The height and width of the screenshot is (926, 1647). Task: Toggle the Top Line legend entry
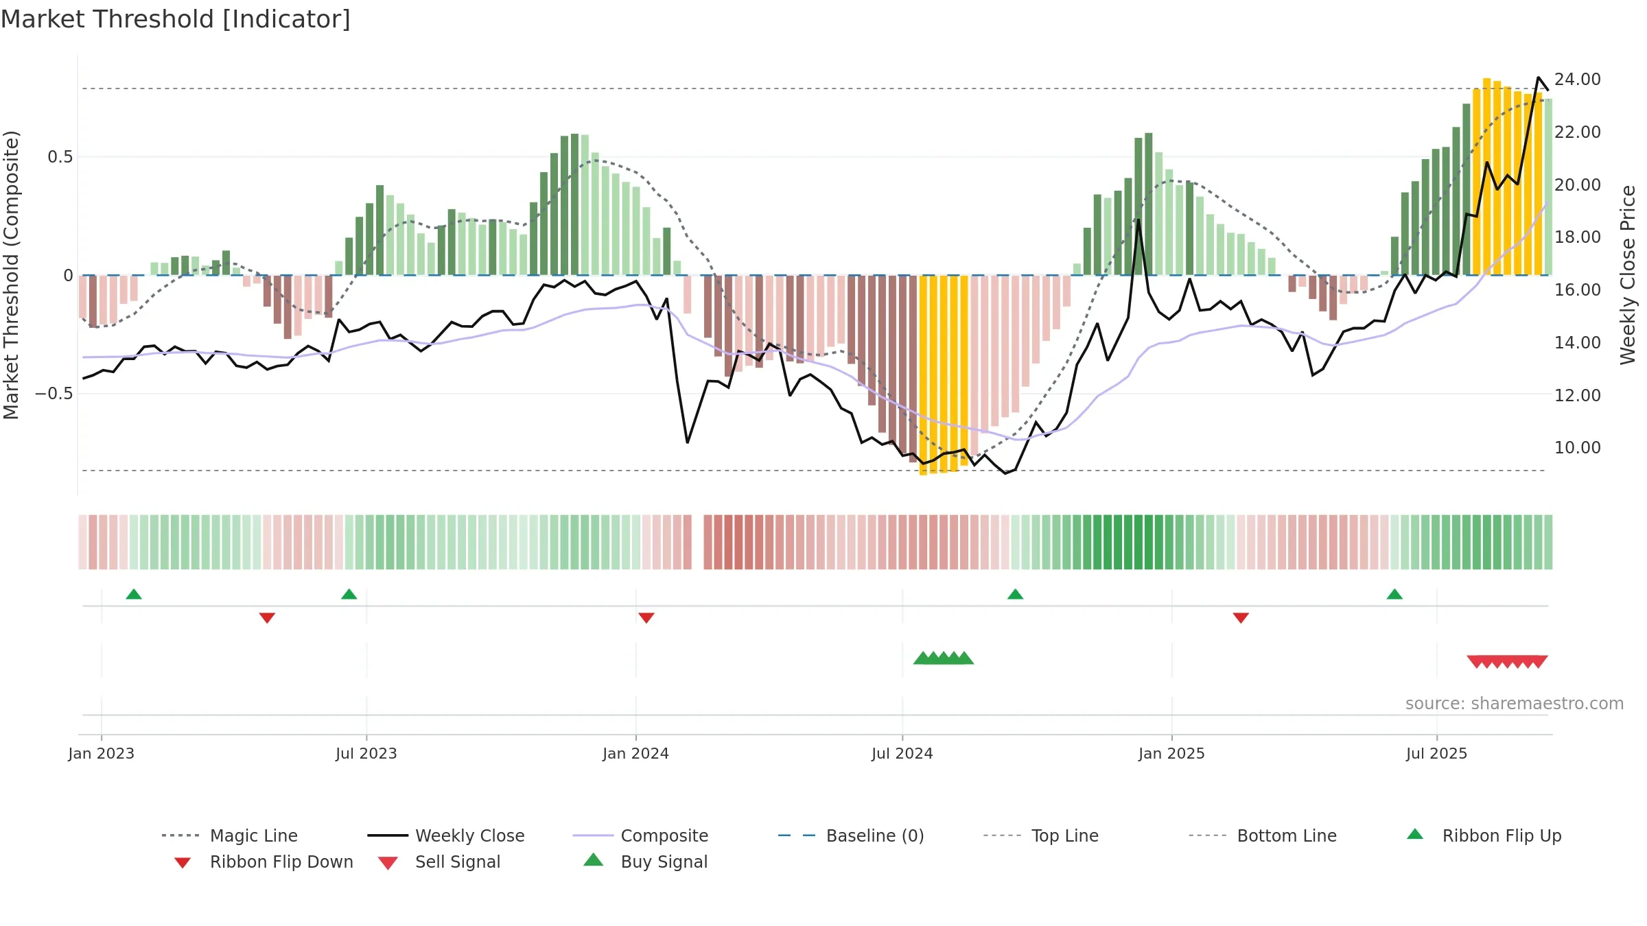point(1041,835)
